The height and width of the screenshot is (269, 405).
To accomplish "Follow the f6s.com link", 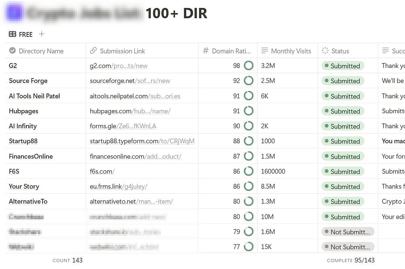I will 102,171.
